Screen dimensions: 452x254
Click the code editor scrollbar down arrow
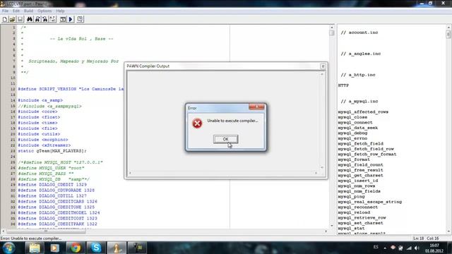click(x=331, y=226)
